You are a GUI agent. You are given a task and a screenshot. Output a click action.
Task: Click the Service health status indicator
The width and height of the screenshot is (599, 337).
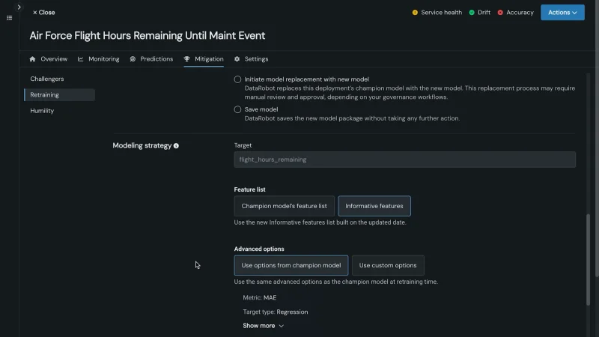437,13
